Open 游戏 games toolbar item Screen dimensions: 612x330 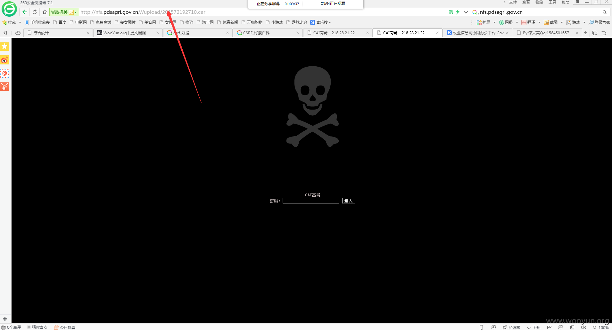(573, 22)
